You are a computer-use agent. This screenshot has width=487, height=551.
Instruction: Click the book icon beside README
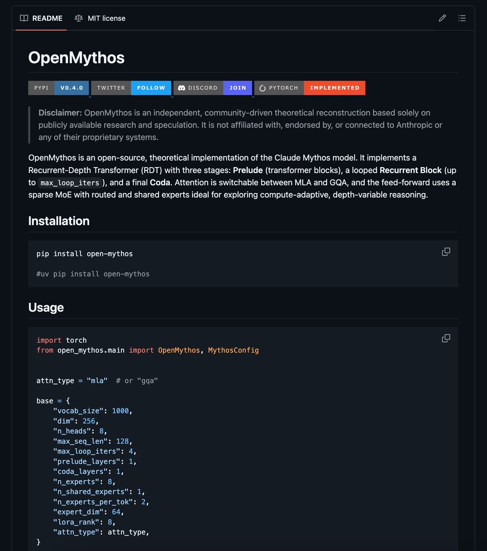[24, 18]
